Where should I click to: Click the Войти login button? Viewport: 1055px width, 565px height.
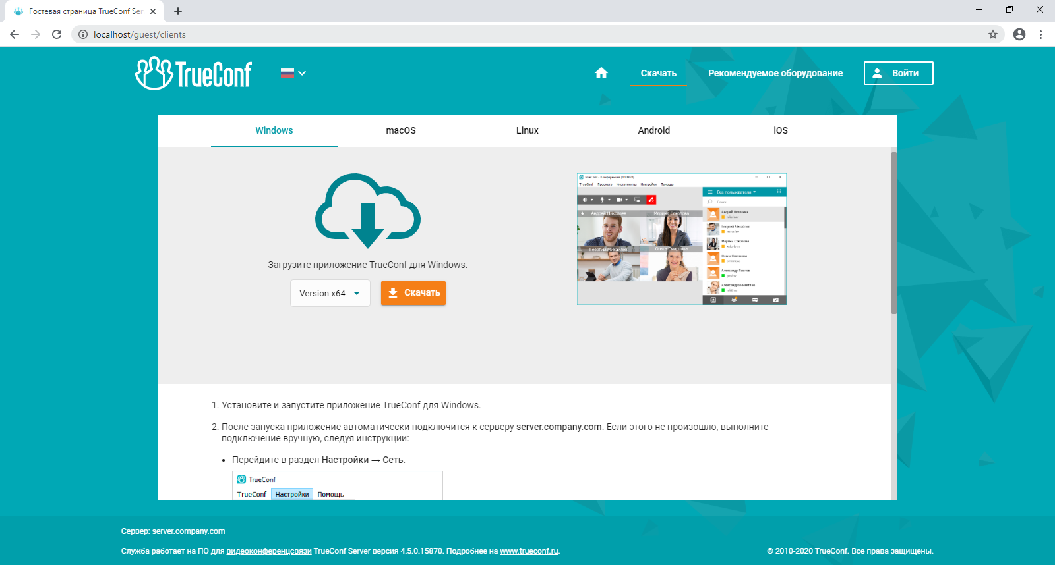[x=899, y=73]
